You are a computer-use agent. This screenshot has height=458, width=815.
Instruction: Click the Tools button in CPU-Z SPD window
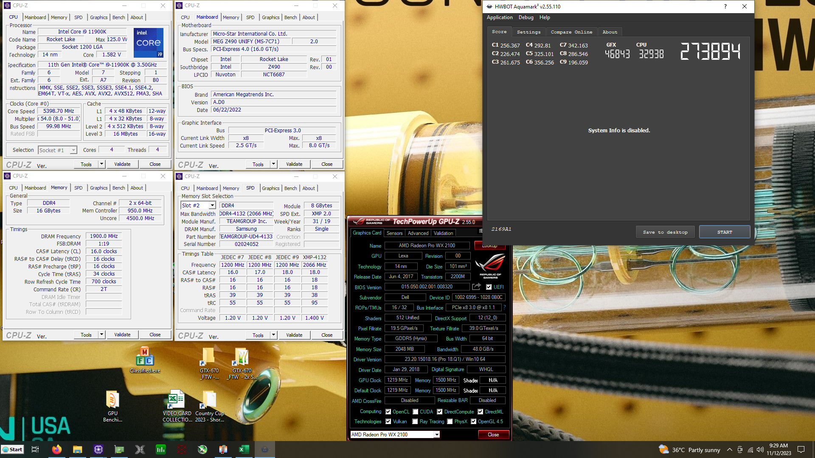click(258, 335)
